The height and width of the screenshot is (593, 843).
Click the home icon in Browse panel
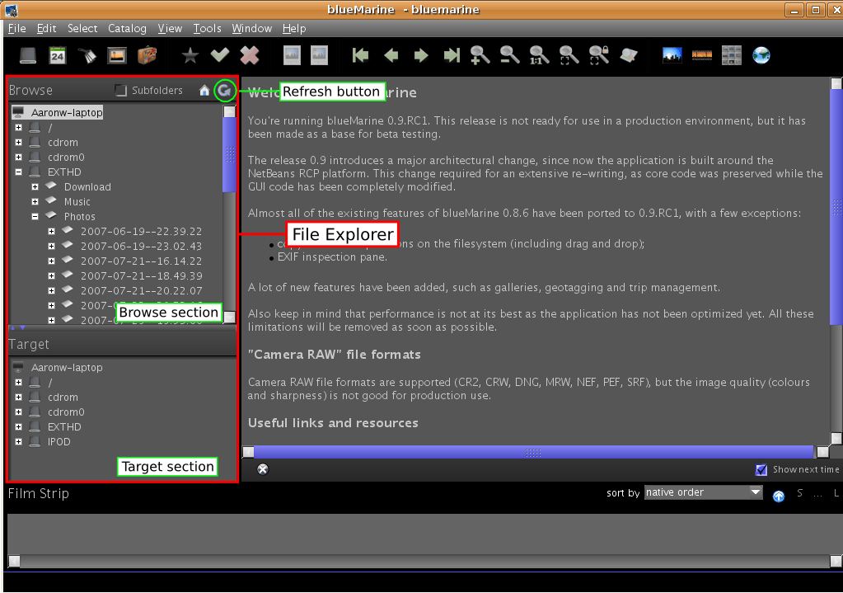pyautogui.click(x=204, y=91)
